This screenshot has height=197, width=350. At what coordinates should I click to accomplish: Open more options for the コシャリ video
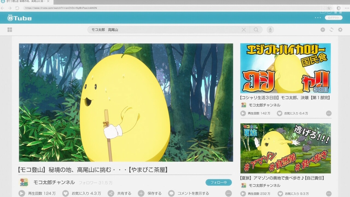(x=329, y=113)
